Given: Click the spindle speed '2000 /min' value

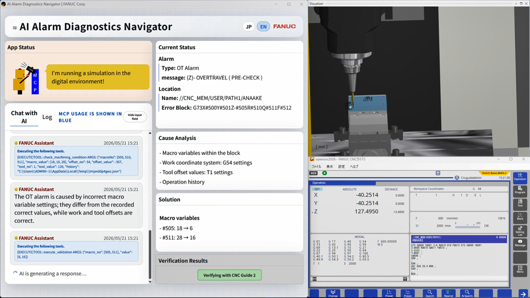Looking at the screenshot, I should pos(443,226).
